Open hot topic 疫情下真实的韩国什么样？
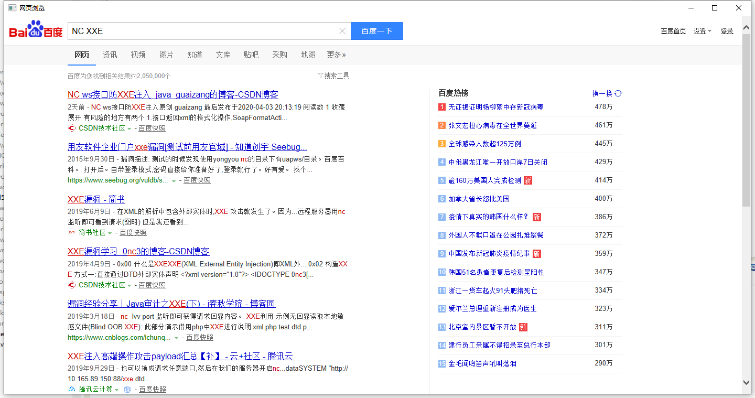The image size is (755, 398). point(489,217)
